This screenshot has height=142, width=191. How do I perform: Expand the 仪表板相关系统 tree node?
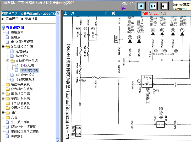tap(3, 89)
